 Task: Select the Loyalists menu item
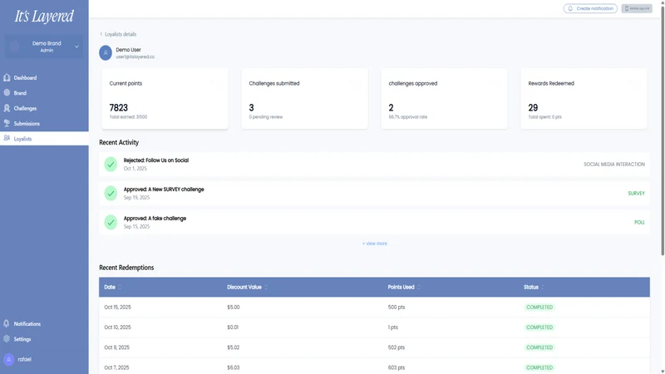(44, 139)
